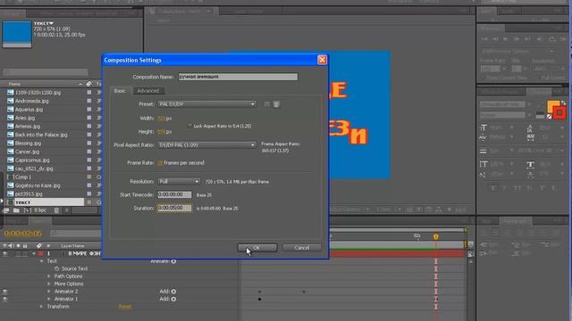Viewport: 572px width, 321px height.
Task: Switch to the Basic tab
Action: [120, 91]
